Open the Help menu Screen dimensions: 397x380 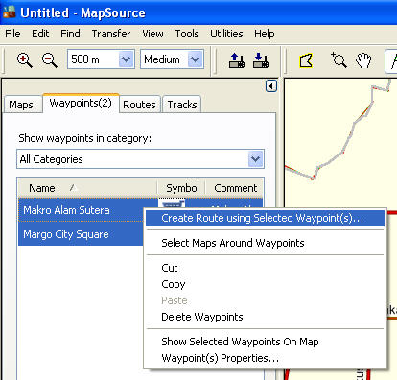point(264,34)
